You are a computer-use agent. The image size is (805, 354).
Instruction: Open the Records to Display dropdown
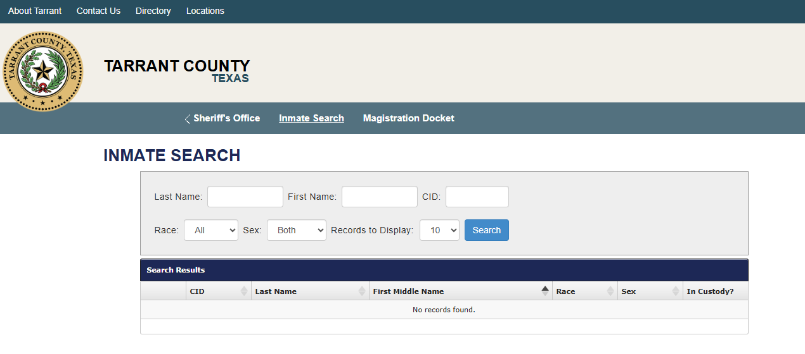[x=439, y=230]
